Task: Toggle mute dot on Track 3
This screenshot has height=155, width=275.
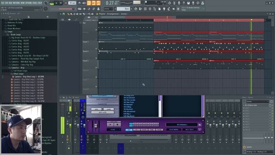Action: coord(96,49)
